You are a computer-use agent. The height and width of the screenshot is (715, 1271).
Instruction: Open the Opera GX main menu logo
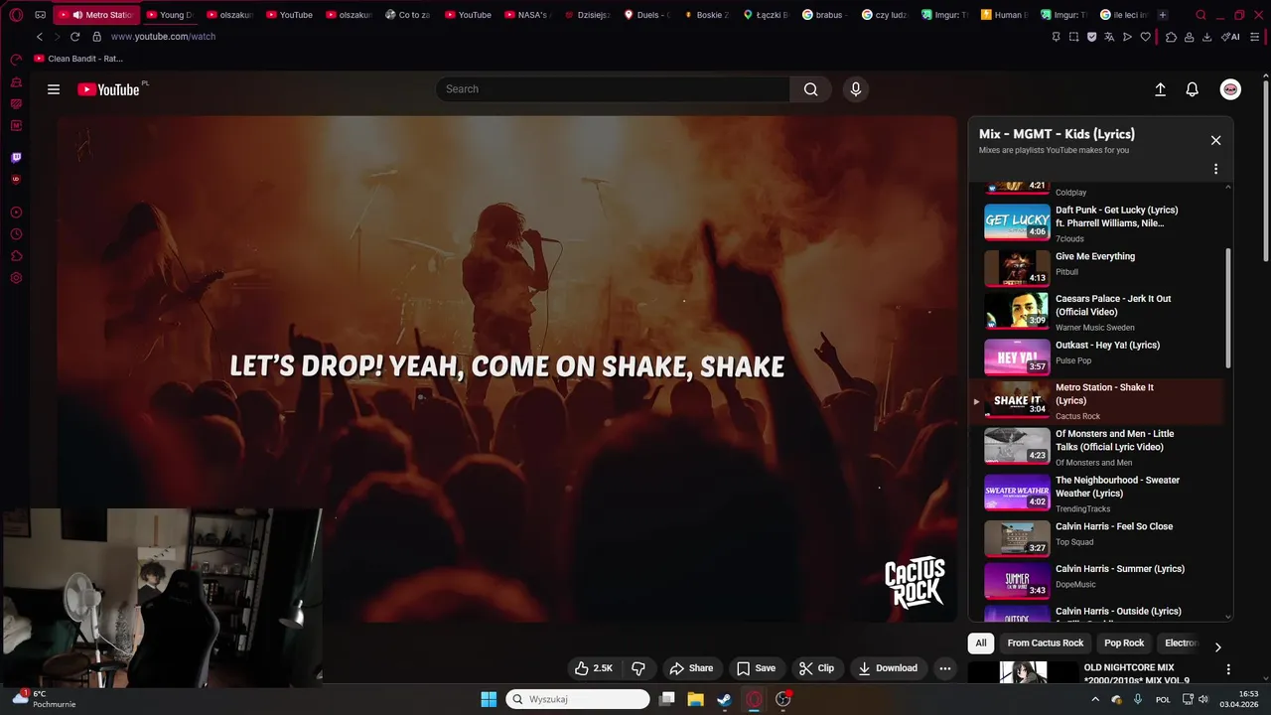[16, 15]
